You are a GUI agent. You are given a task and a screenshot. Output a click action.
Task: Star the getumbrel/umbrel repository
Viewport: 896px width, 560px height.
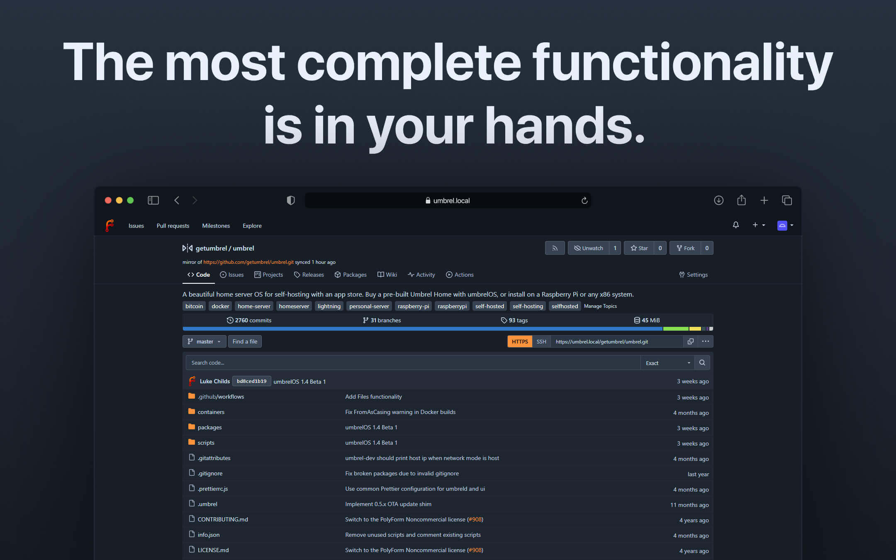pos(639,248)
